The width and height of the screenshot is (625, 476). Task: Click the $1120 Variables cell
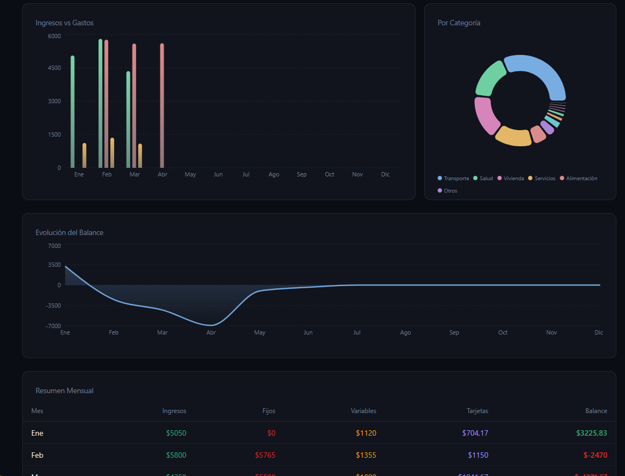point(366,433)
